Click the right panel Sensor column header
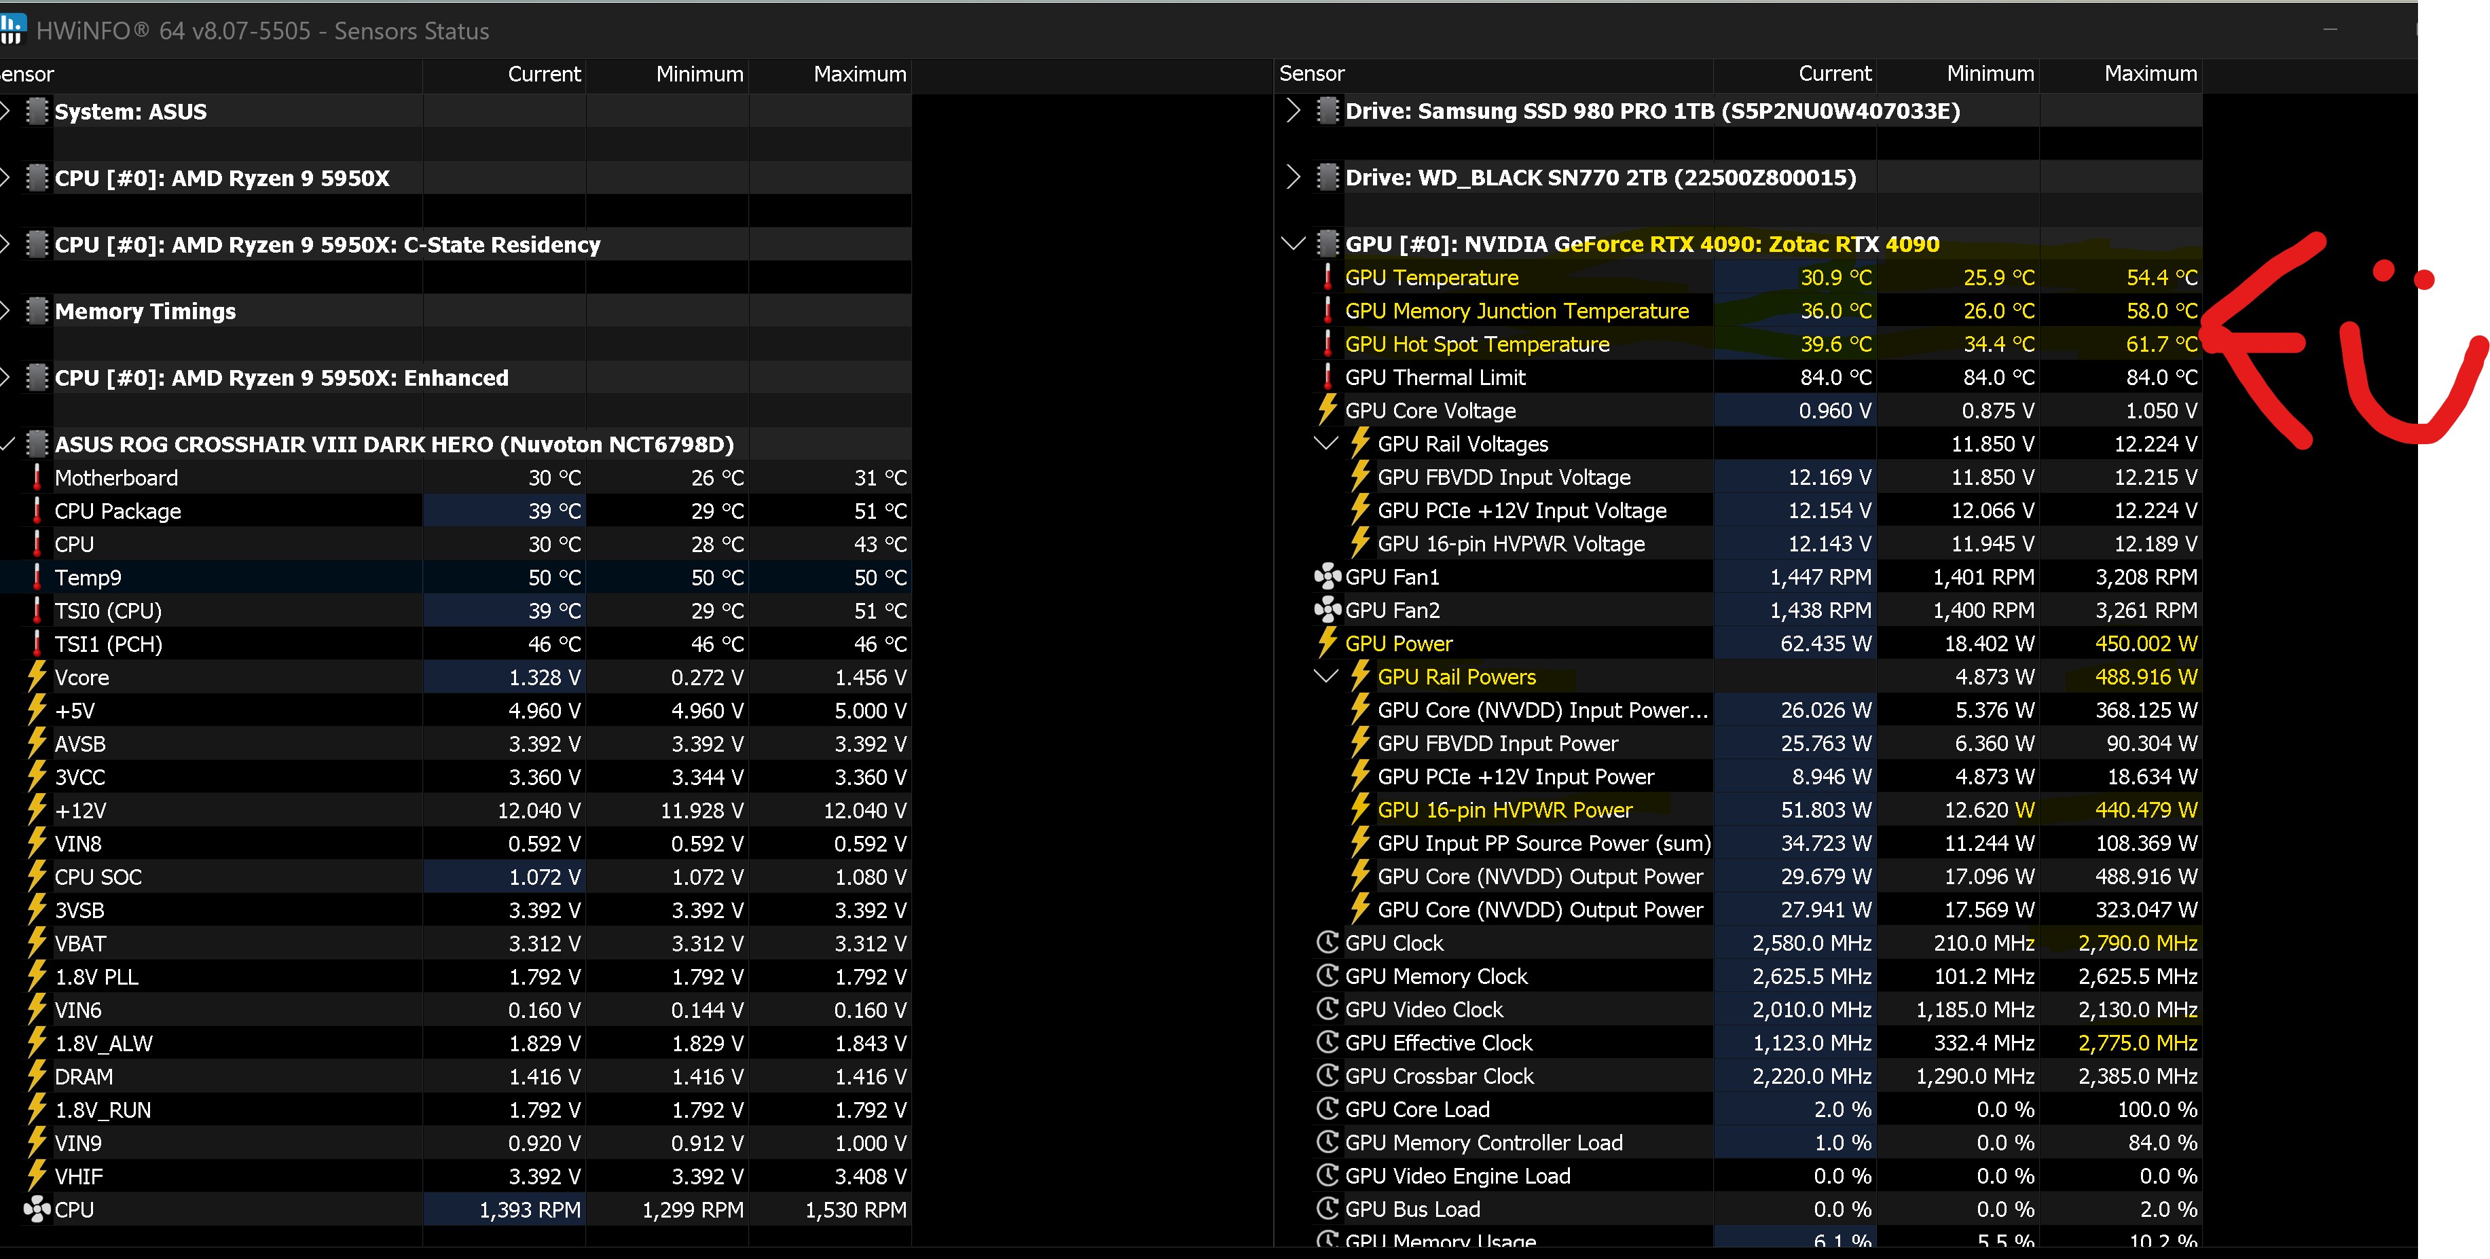 pyautogui.click(x=1493, y=73)
